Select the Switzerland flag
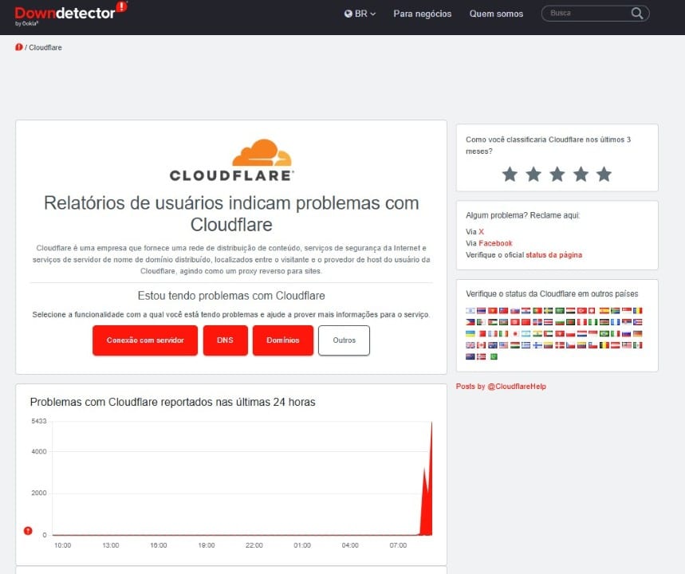This screenshot has width=685, height=574. pyautogui.click(x=592, y=311)
